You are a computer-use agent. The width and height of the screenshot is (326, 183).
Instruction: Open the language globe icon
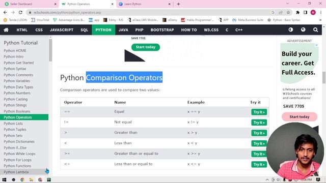(303, 29)
